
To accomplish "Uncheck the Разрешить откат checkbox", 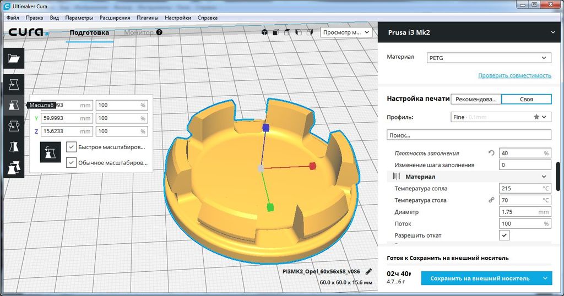I will click(504, 235).
